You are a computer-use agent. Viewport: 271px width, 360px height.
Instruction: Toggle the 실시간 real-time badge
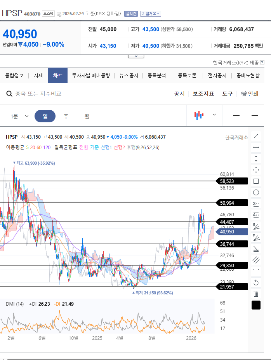click(130, 14)
